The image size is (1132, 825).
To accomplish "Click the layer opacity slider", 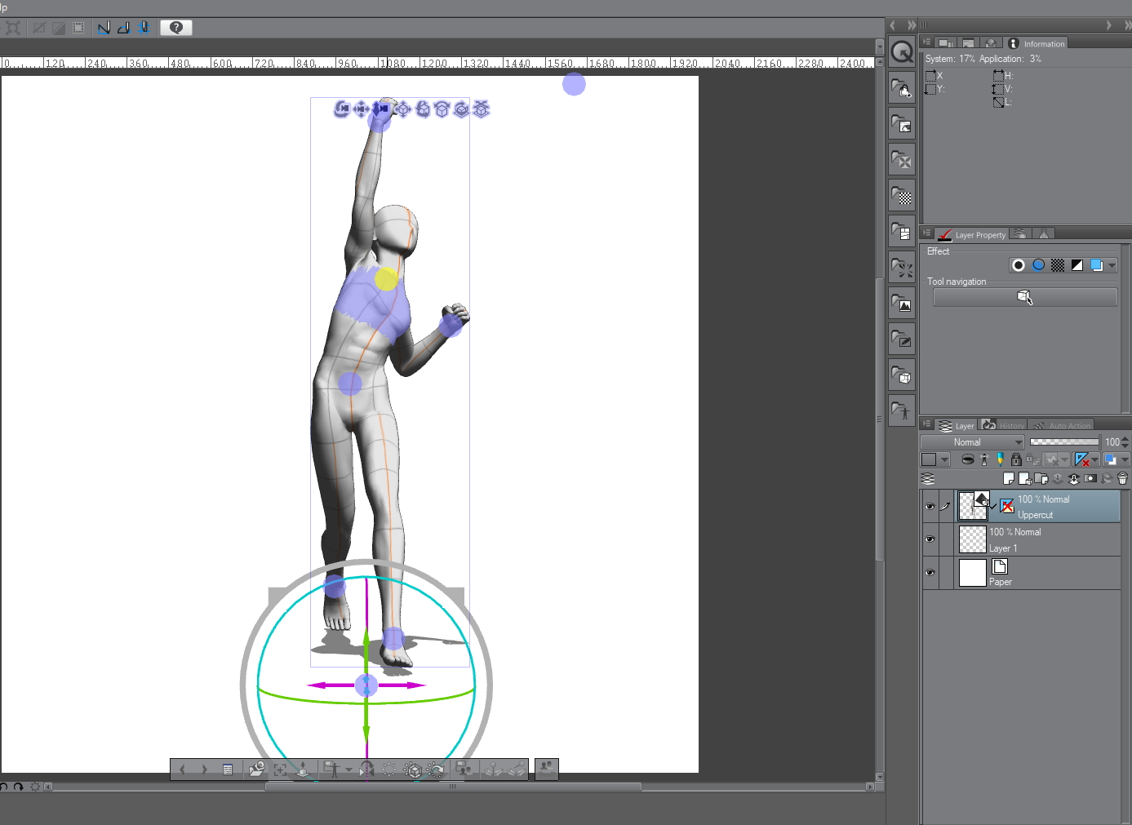I will [1064, 441].
